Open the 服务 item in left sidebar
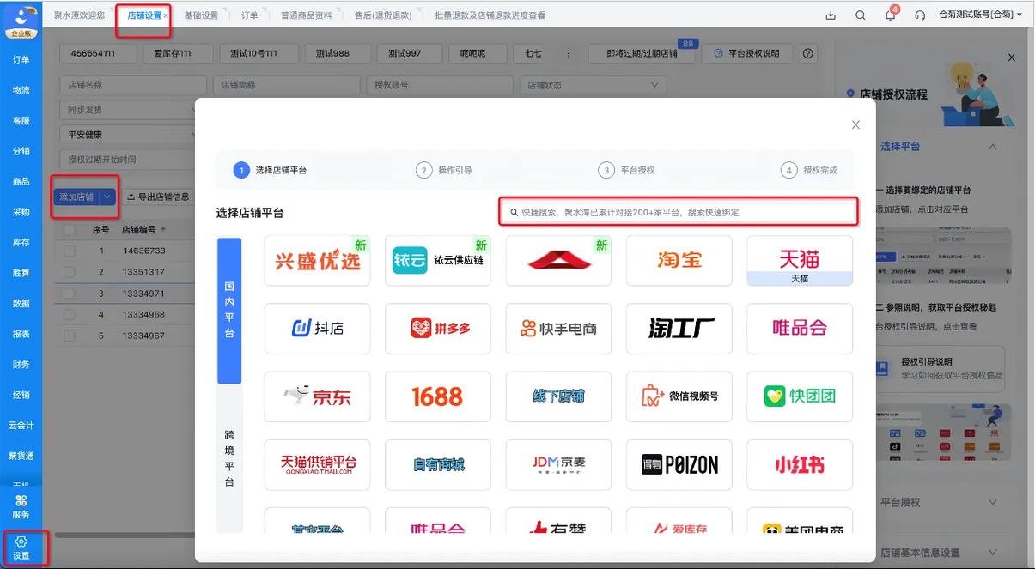The width and height of the screenshot is (1035, 569). [21, 507]
